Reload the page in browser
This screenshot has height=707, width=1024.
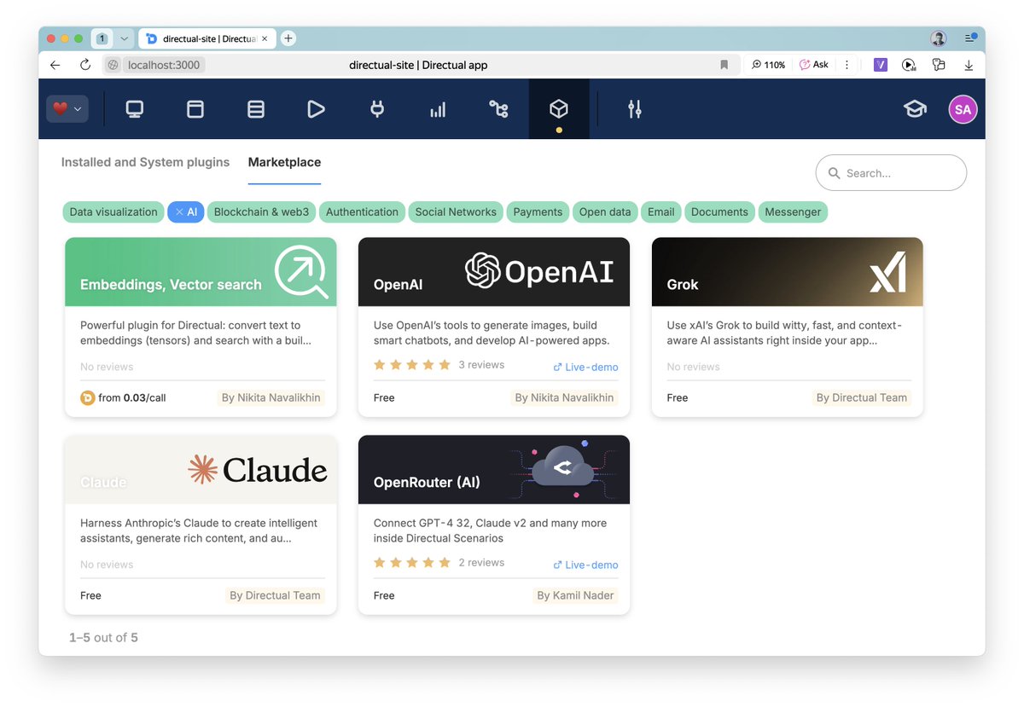coord(85,65)
